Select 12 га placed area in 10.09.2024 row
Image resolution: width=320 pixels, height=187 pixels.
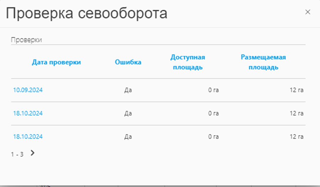point(296,90)
